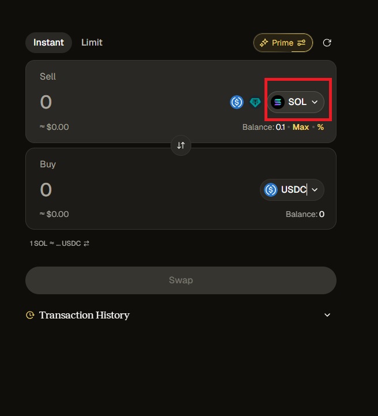Click the SOL logo in Sell selector
This screenshot has height=416, width=378.
tap(278, 102)
